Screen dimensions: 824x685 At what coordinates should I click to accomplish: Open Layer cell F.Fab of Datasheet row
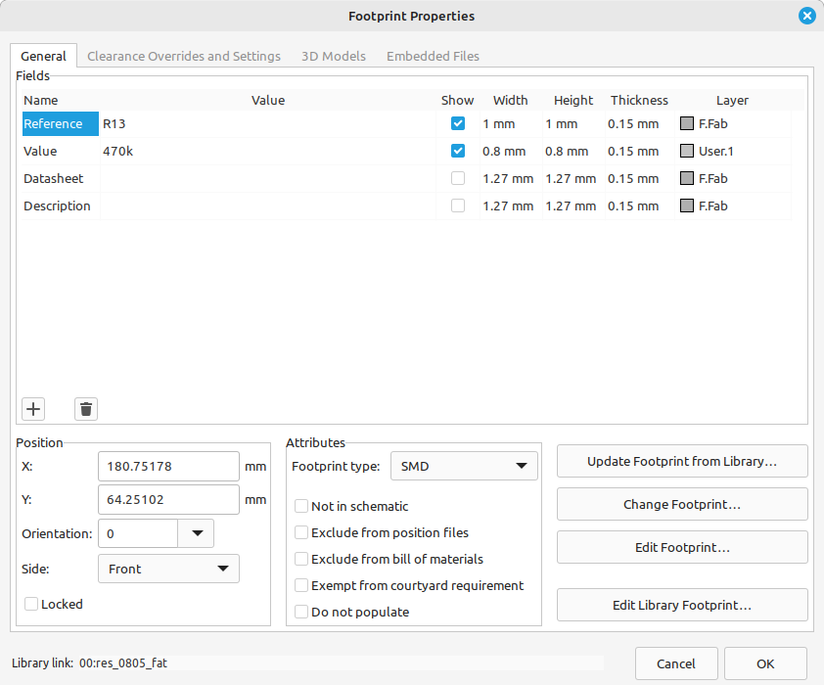(x=733, y=178)
